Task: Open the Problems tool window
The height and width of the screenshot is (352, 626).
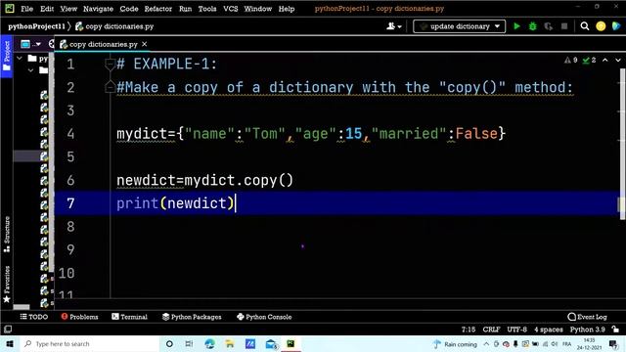Action: pos(79,317)
